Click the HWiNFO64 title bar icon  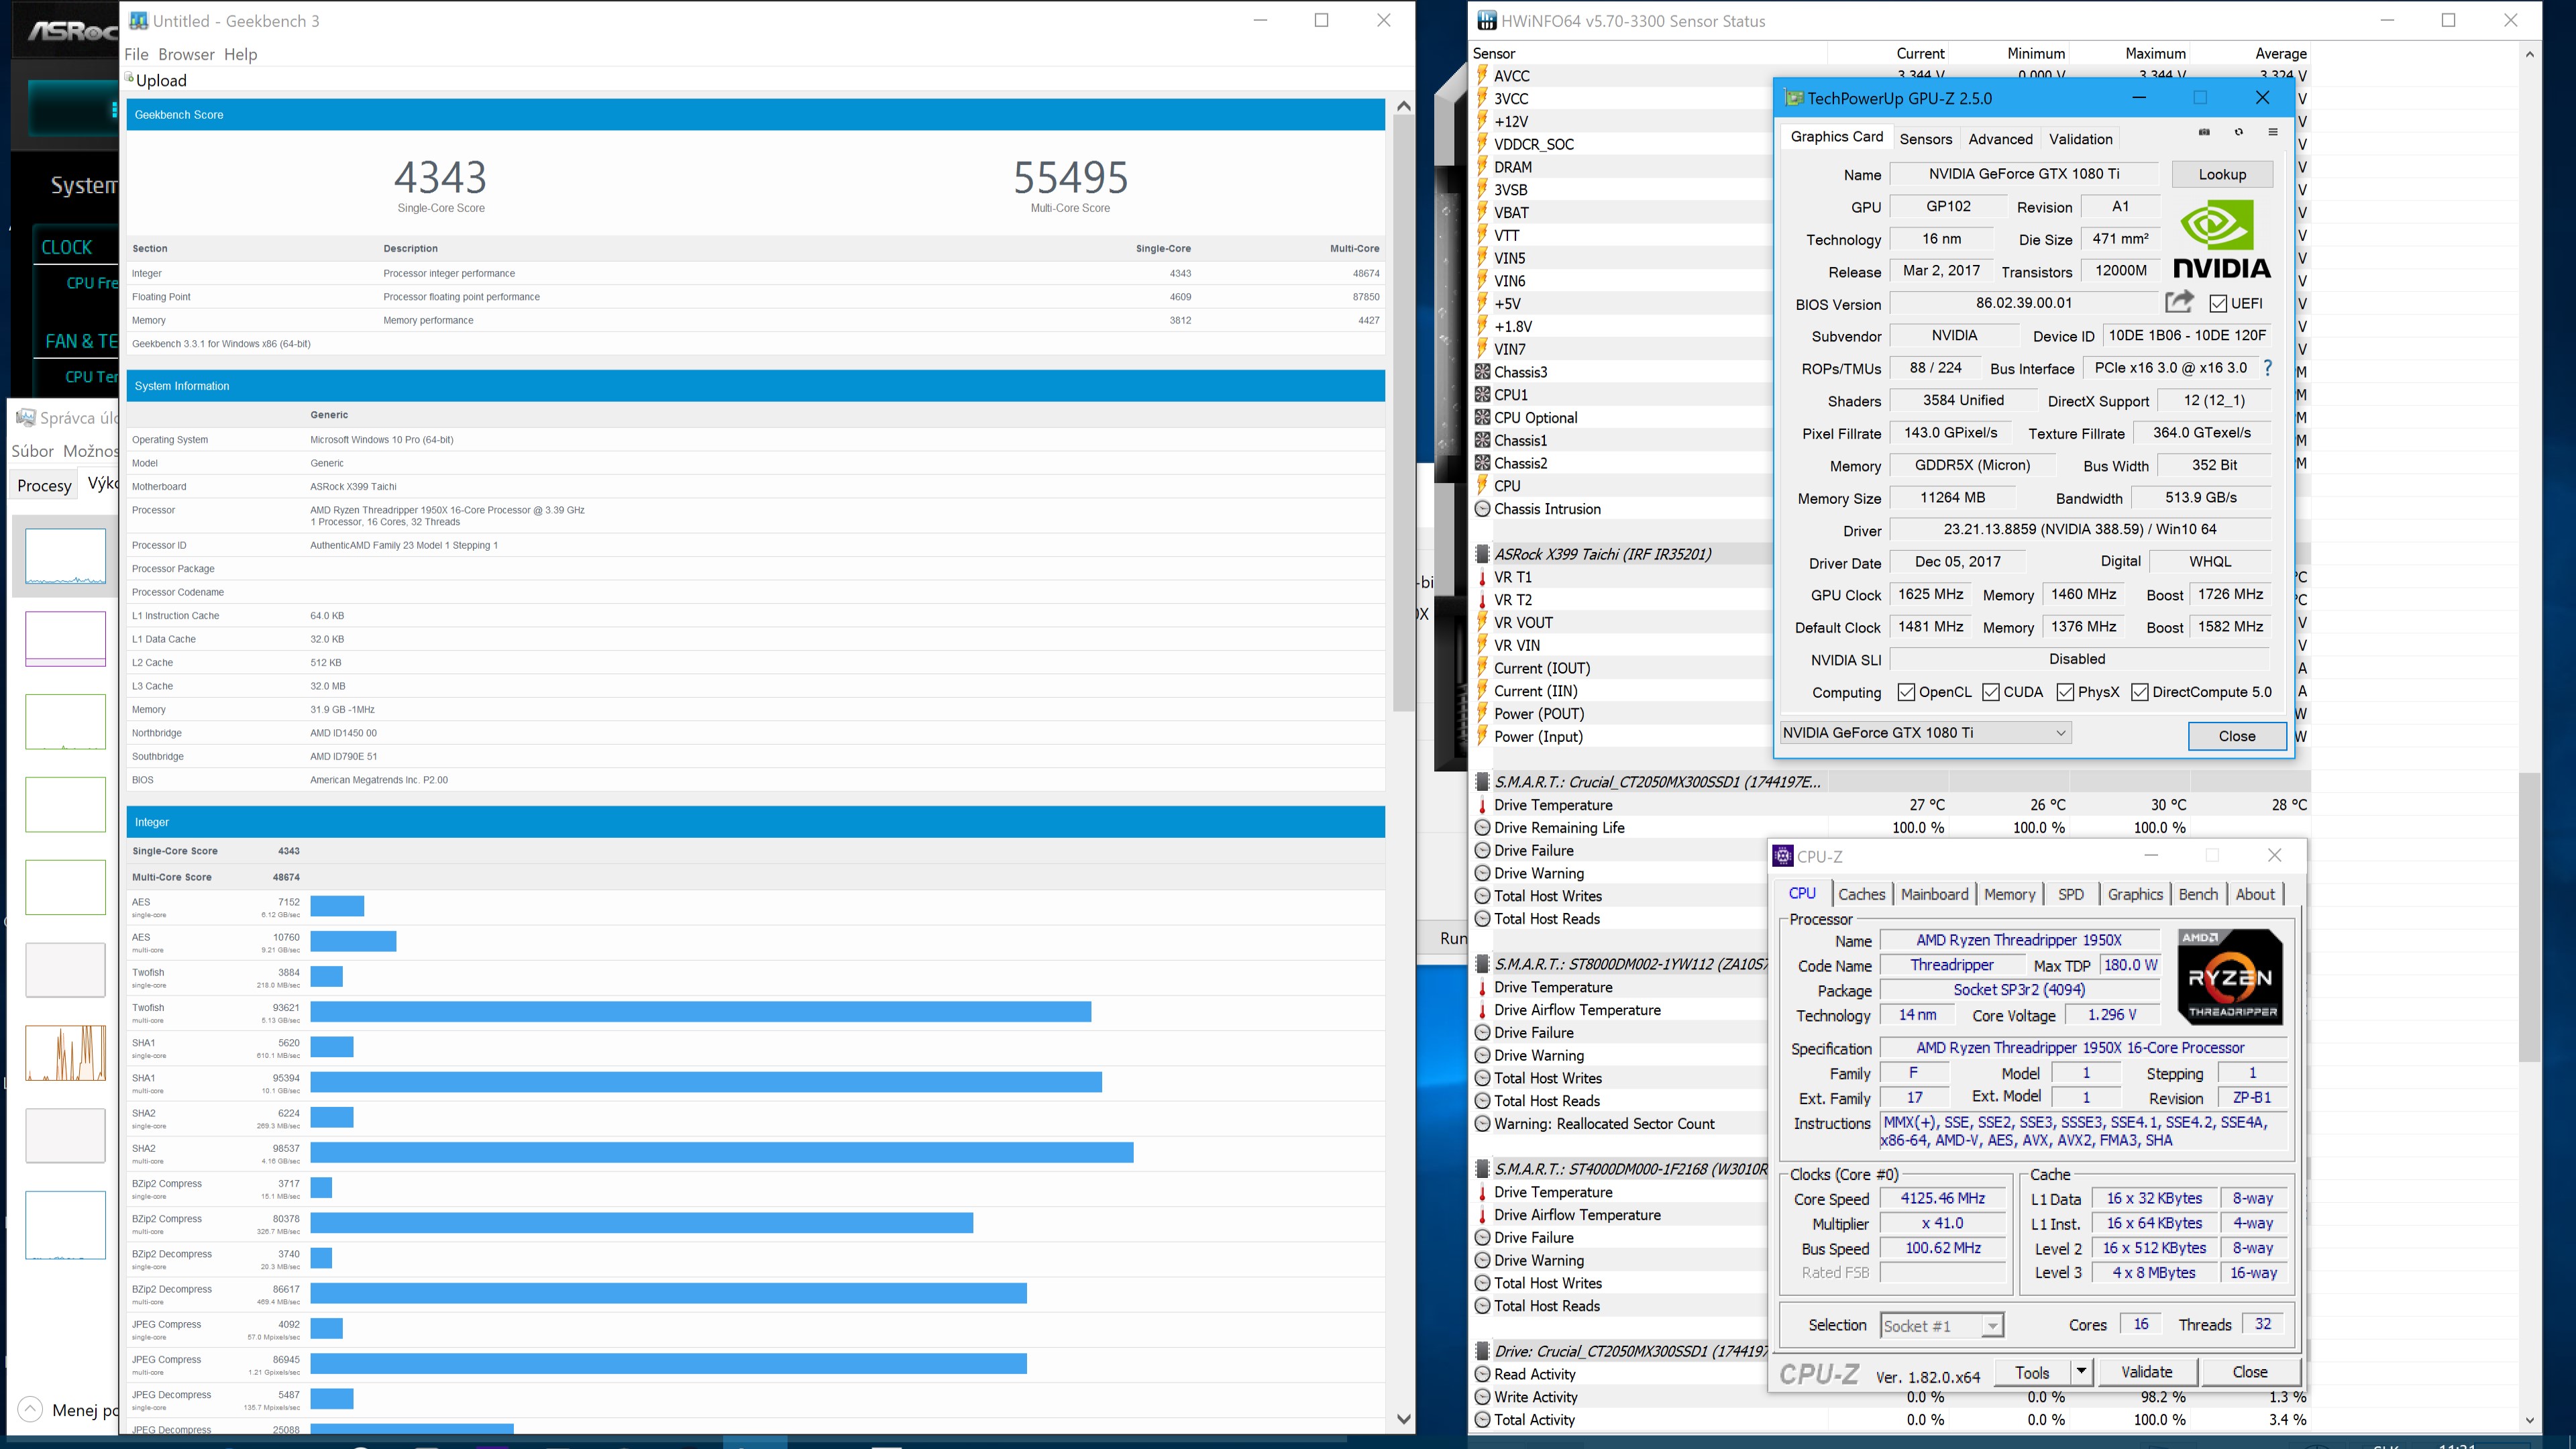tap(1487, 21)
